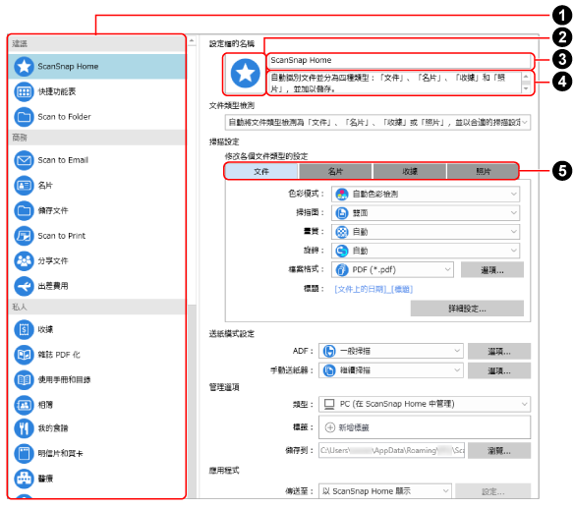Viewport: 574px width, 508px height.
Task: Open the 詳細設定 button
Action: click(467, 309)
